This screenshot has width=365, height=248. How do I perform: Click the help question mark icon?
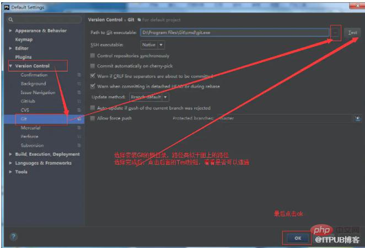pos(13,237)
